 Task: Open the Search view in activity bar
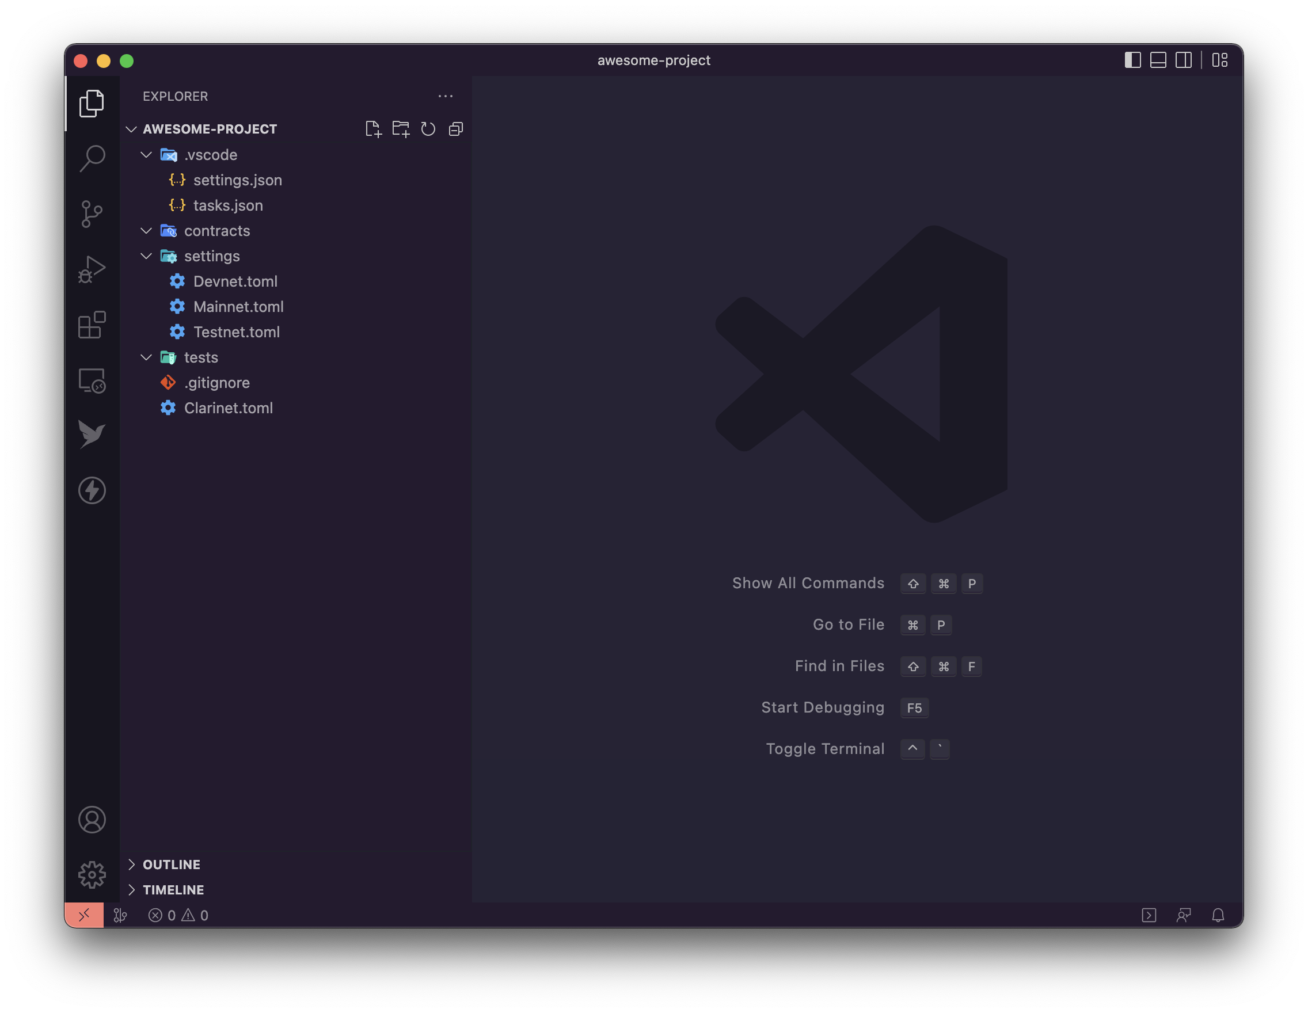(x=92, y=159)
